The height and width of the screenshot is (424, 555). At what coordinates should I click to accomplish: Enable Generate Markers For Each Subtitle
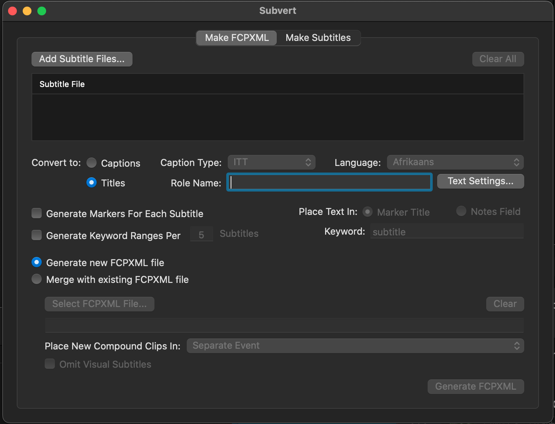click(37, 213)
